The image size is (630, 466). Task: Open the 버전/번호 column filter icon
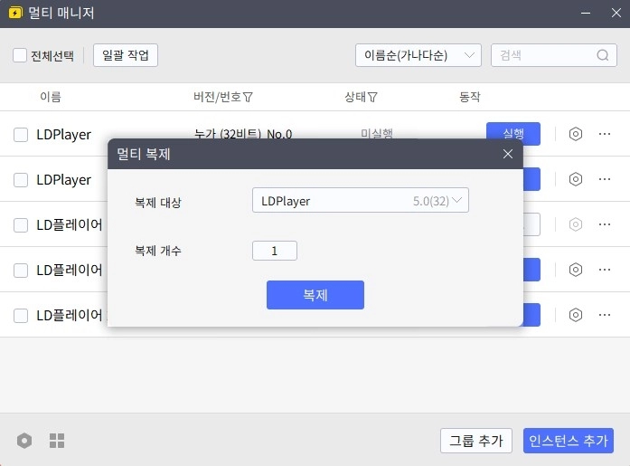tap(248, 97)
